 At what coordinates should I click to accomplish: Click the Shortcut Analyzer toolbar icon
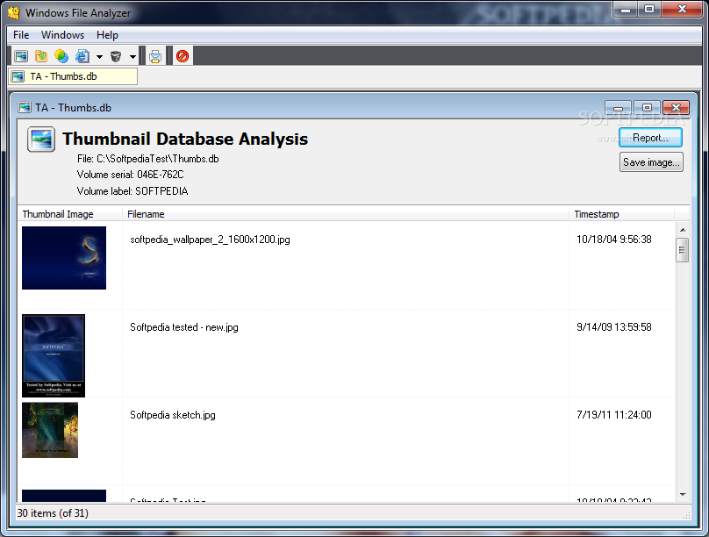(61, 56)
